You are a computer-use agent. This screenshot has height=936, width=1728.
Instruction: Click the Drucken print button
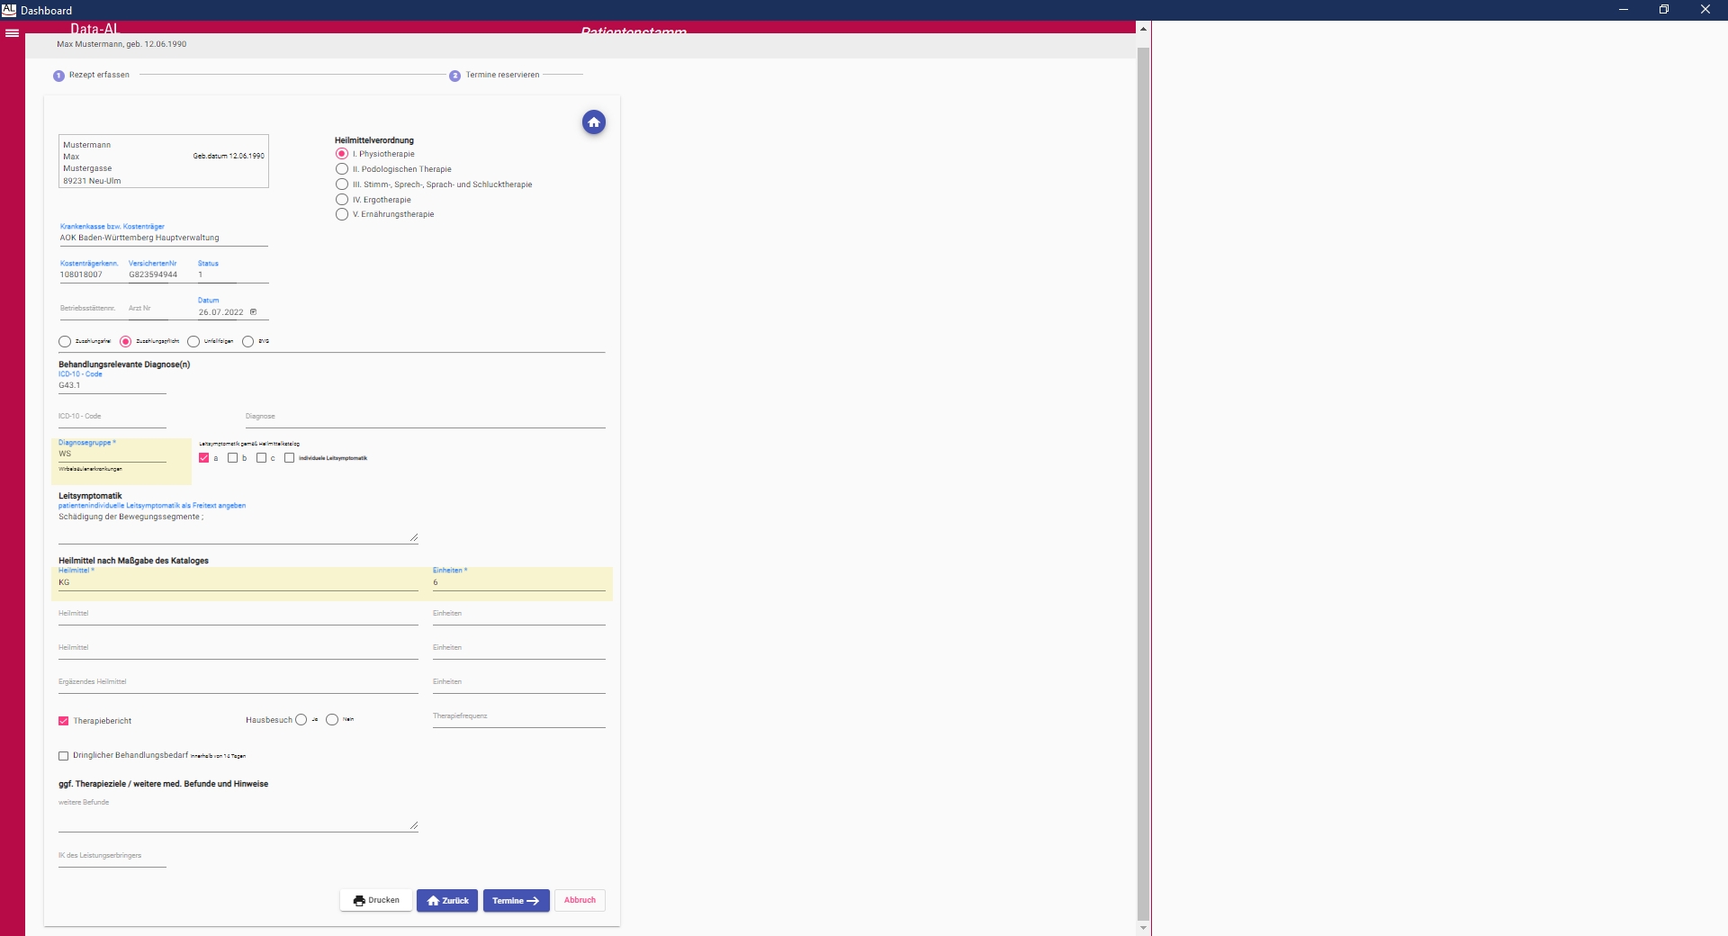376,901
